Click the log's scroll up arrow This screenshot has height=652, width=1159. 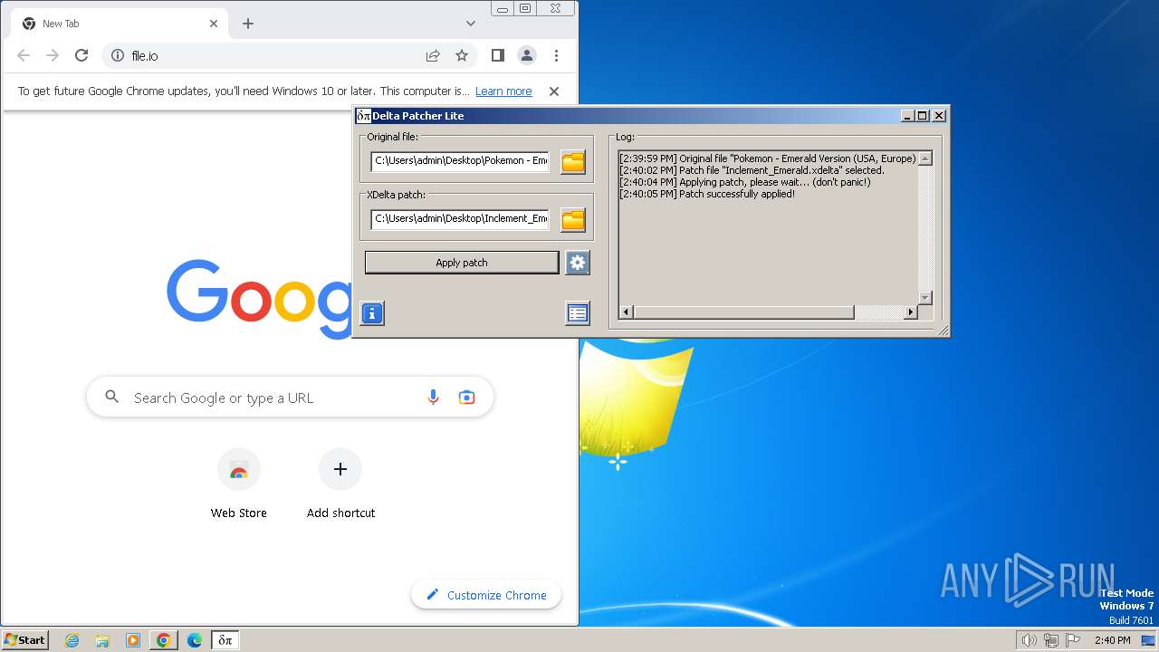924,158
